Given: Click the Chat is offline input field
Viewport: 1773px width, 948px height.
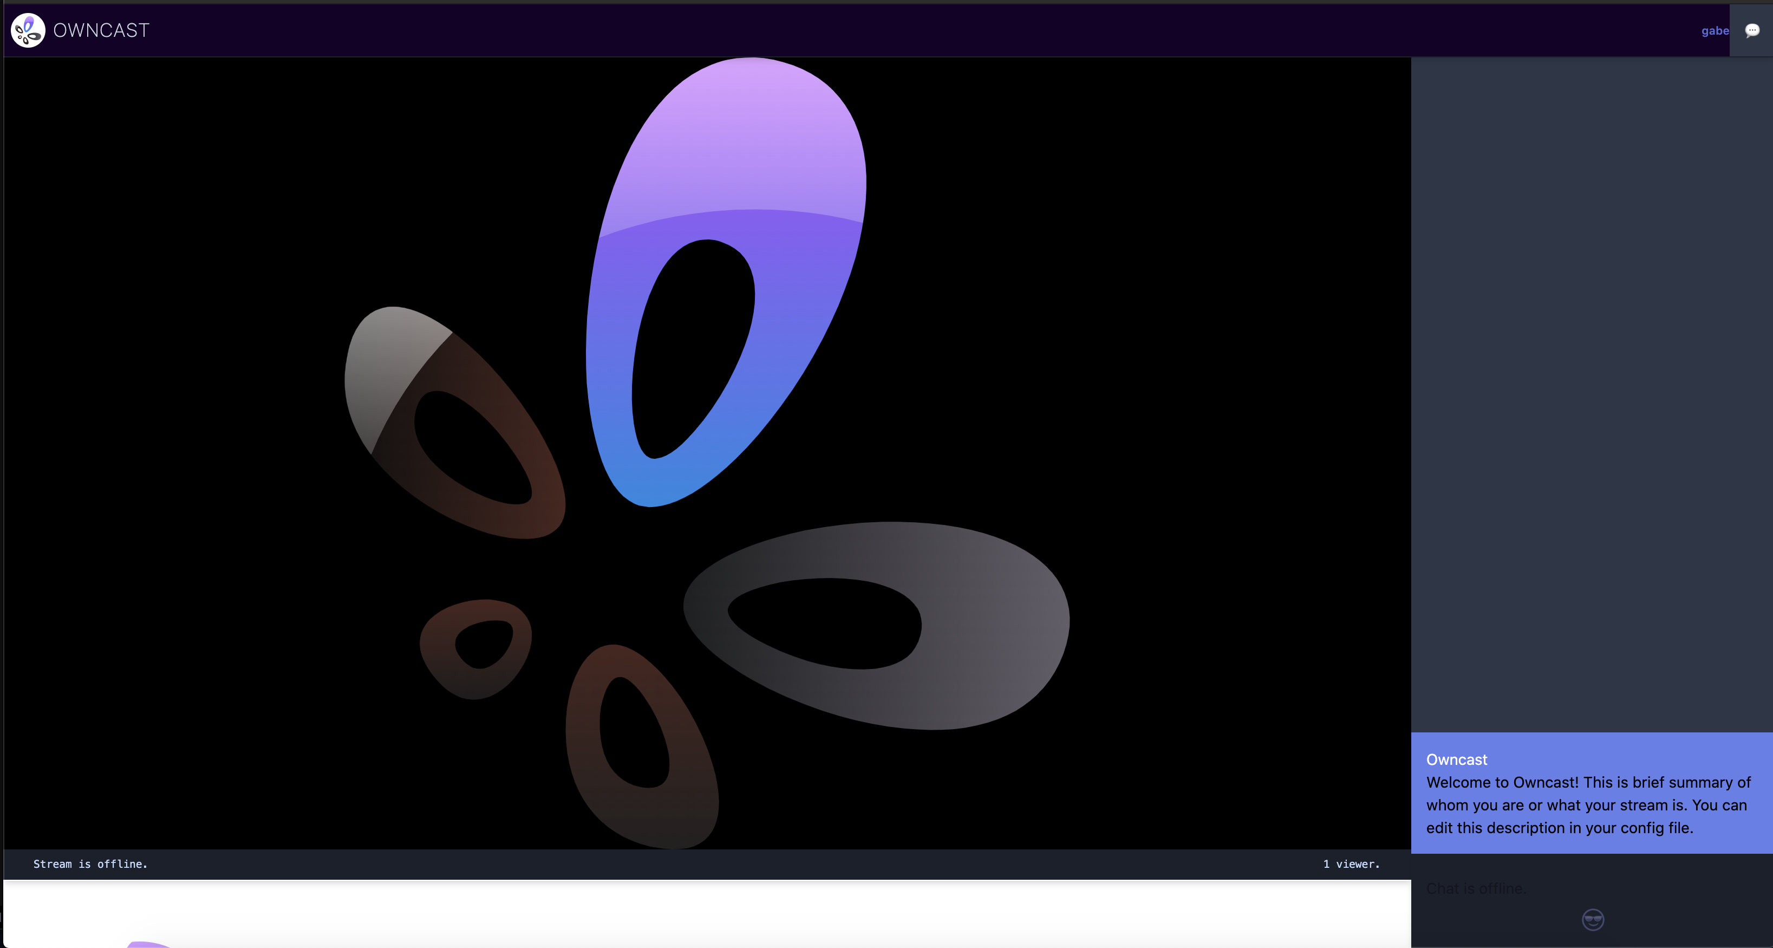Looking at the screenshot, I should [x=1591, y=888].
